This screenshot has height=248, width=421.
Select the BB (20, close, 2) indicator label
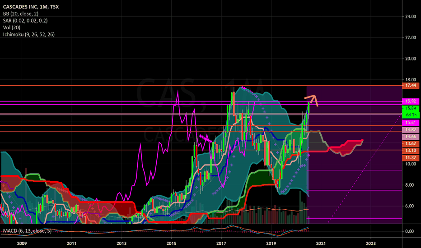click(x=21, y=14)
